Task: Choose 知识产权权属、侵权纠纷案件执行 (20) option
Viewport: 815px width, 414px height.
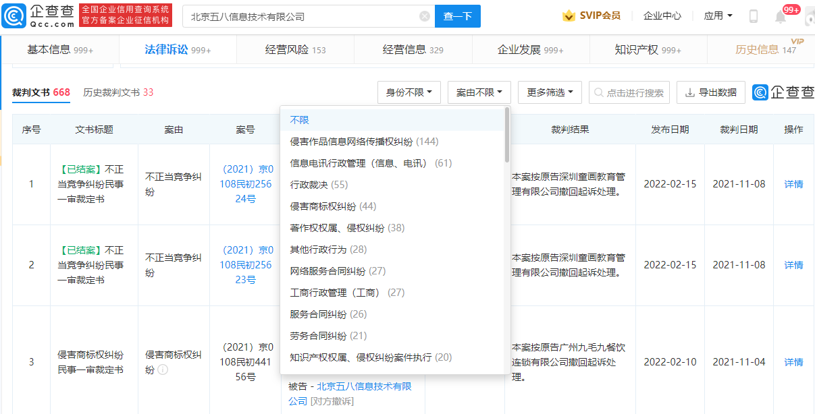Action: point(392,357)
